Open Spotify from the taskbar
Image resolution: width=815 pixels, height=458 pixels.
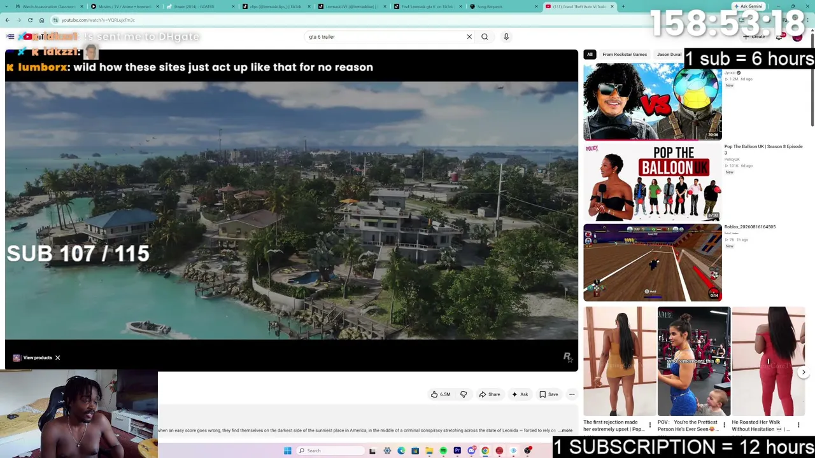[x=443, y=451]
